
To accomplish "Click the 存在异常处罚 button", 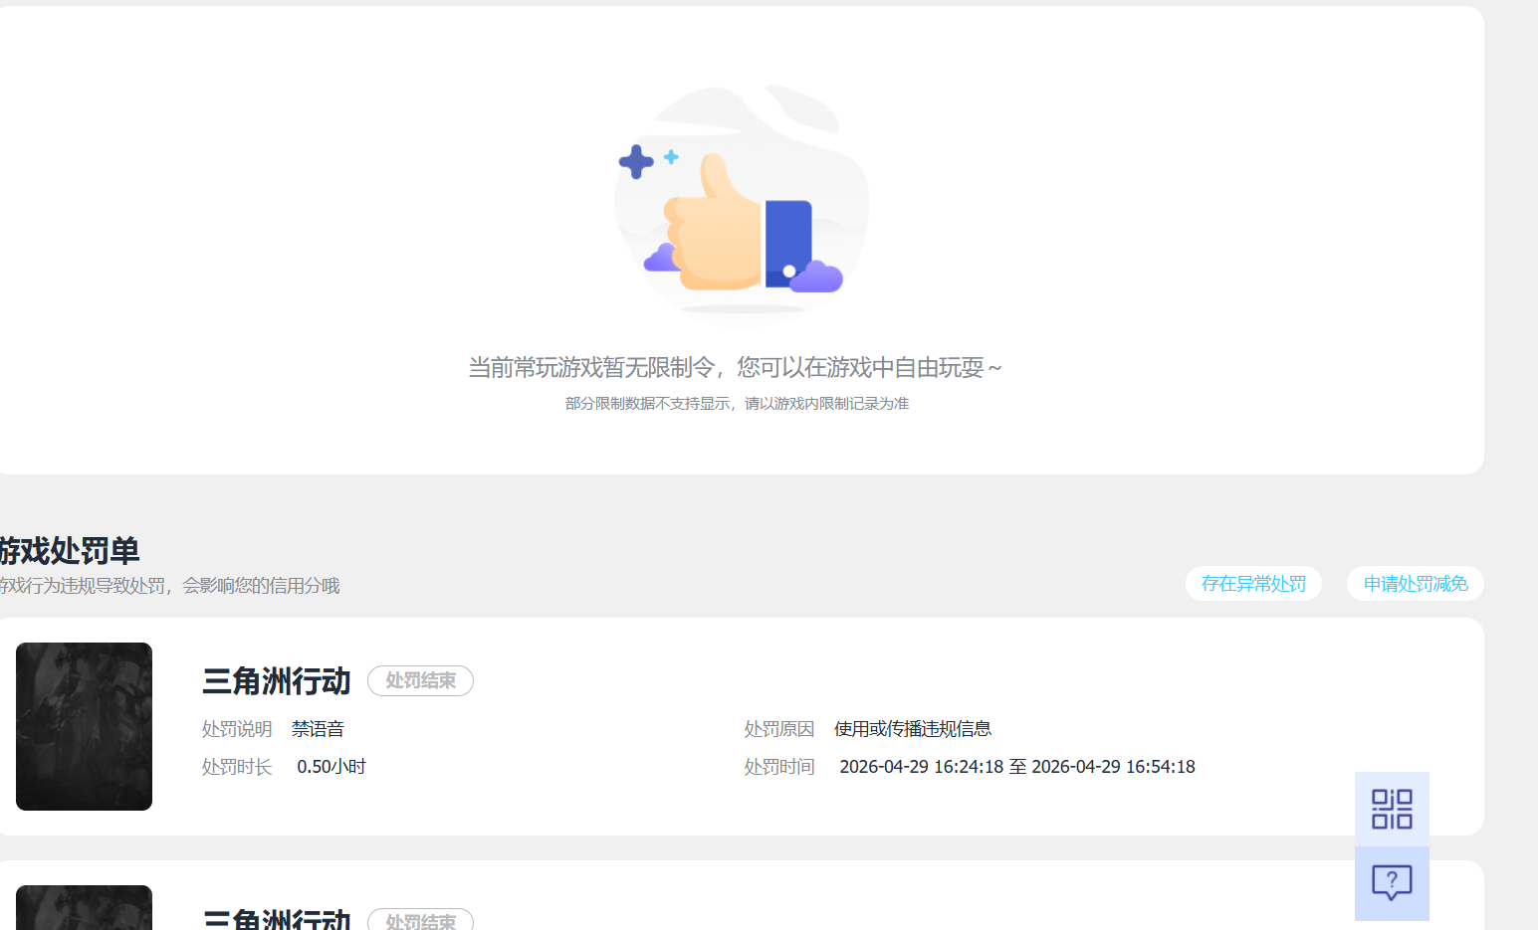I will (x=1253, y=584).
